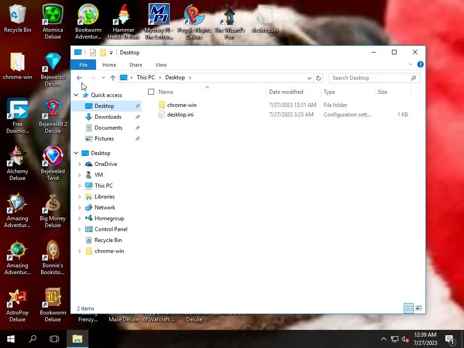Open the address bar history dropdown

coord(309,78)
